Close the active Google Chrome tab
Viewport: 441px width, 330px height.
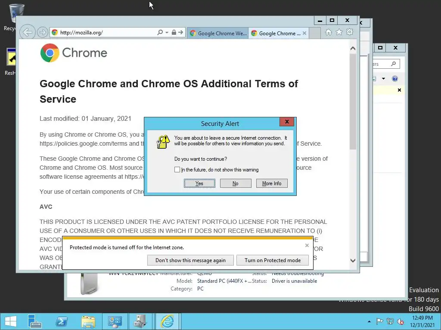coord(304,33)
